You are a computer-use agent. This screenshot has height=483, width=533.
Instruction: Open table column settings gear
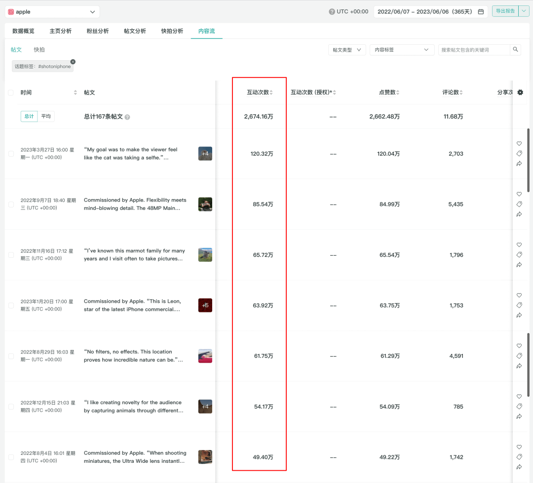pyautogui.click(x=520, y=93)
